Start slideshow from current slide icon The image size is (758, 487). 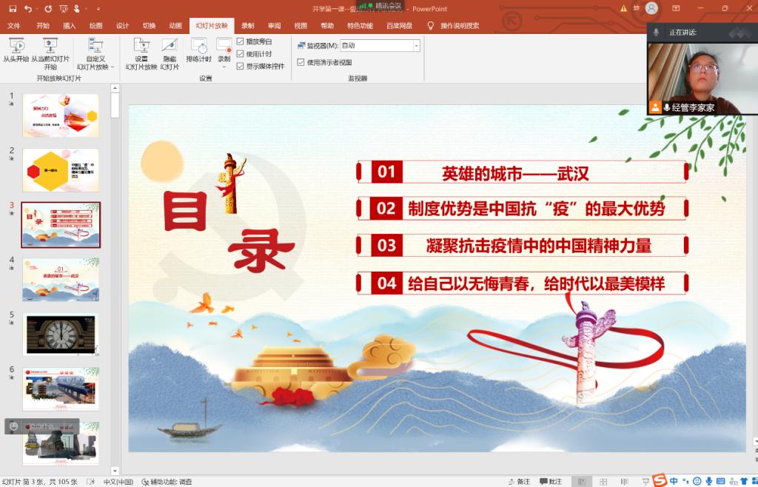(x=50, y=47)
